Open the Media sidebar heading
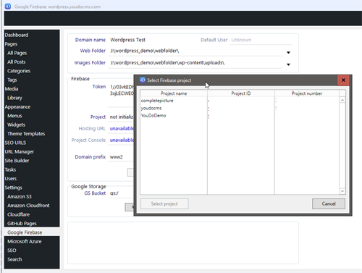 tap(12, 89)
